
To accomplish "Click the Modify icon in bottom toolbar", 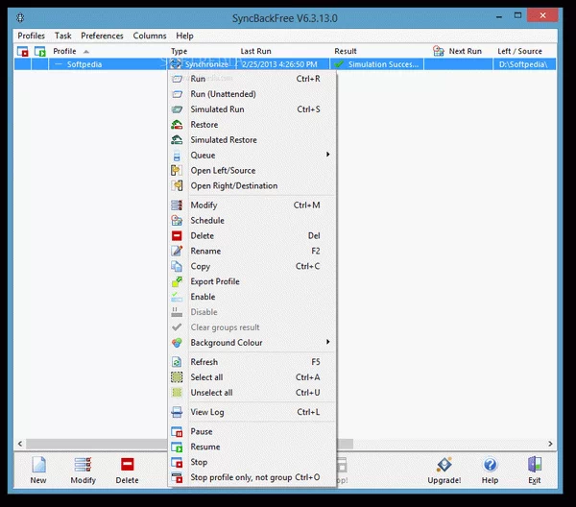I will click(x=83, y=470).
